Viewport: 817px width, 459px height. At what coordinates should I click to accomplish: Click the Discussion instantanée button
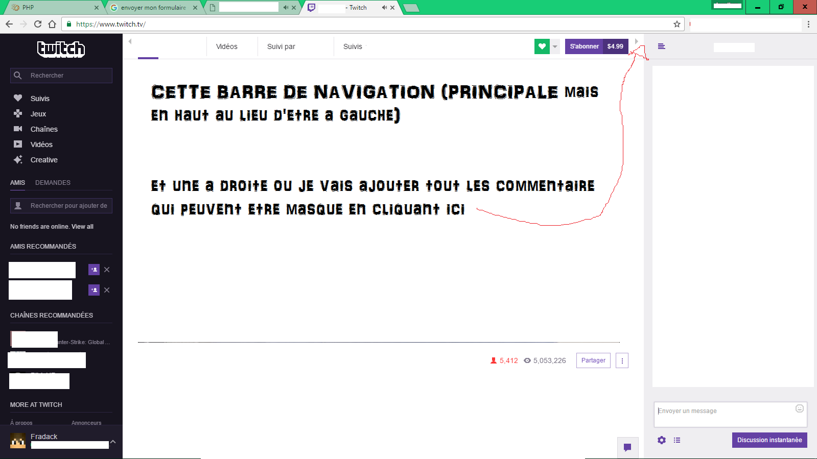pyautogui.click(x=769, y=440)
